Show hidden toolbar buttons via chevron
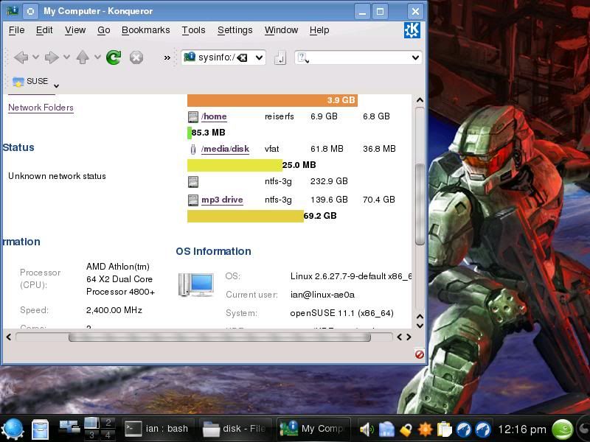The width and height of the screenshot is (590, 442). point(167,58)
